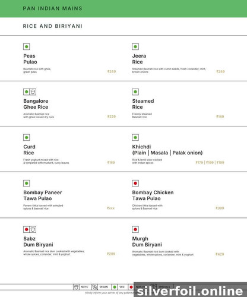Viewport: 247px width, 297px height.
Task: Click the silverfoil.online watermark
Action: (x=190, y=291)
